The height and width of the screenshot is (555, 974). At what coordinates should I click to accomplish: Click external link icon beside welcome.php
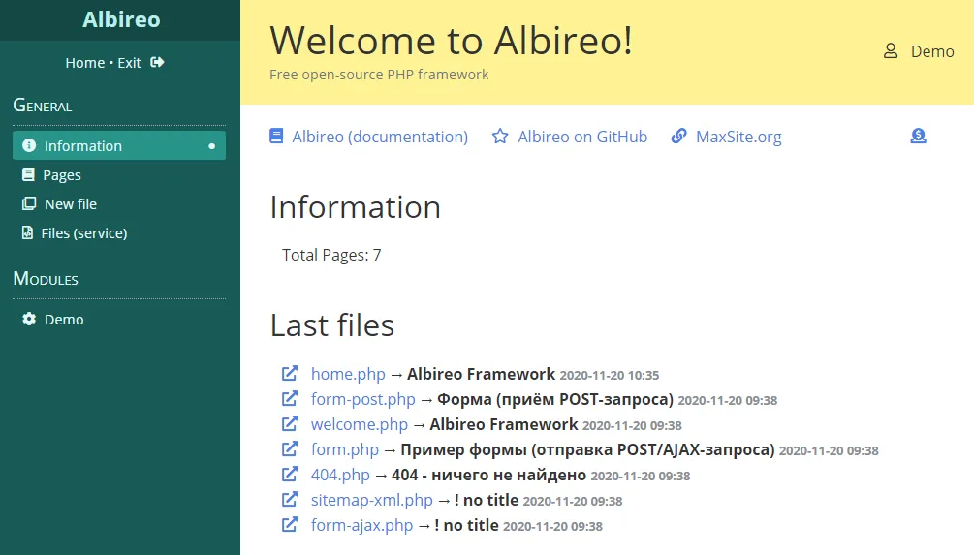point(290,424)
